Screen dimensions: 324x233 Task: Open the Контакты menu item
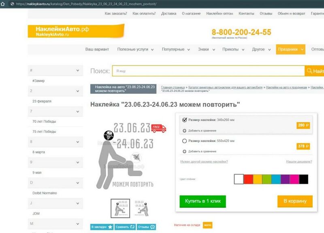pyautogui.click(x=247, y=13)
